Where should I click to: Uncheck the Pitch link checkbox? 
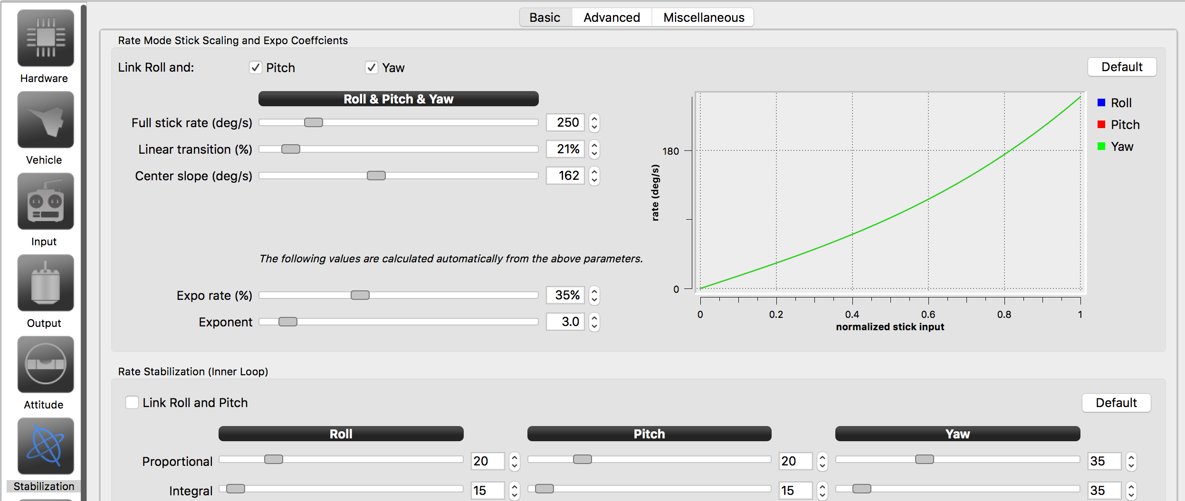(x=256, y=68)
